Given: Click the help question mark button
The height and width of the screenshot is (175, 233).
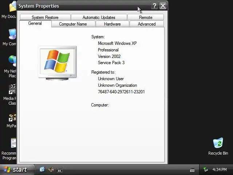Looking at the screenshot, I should click(x=154, y=6).
